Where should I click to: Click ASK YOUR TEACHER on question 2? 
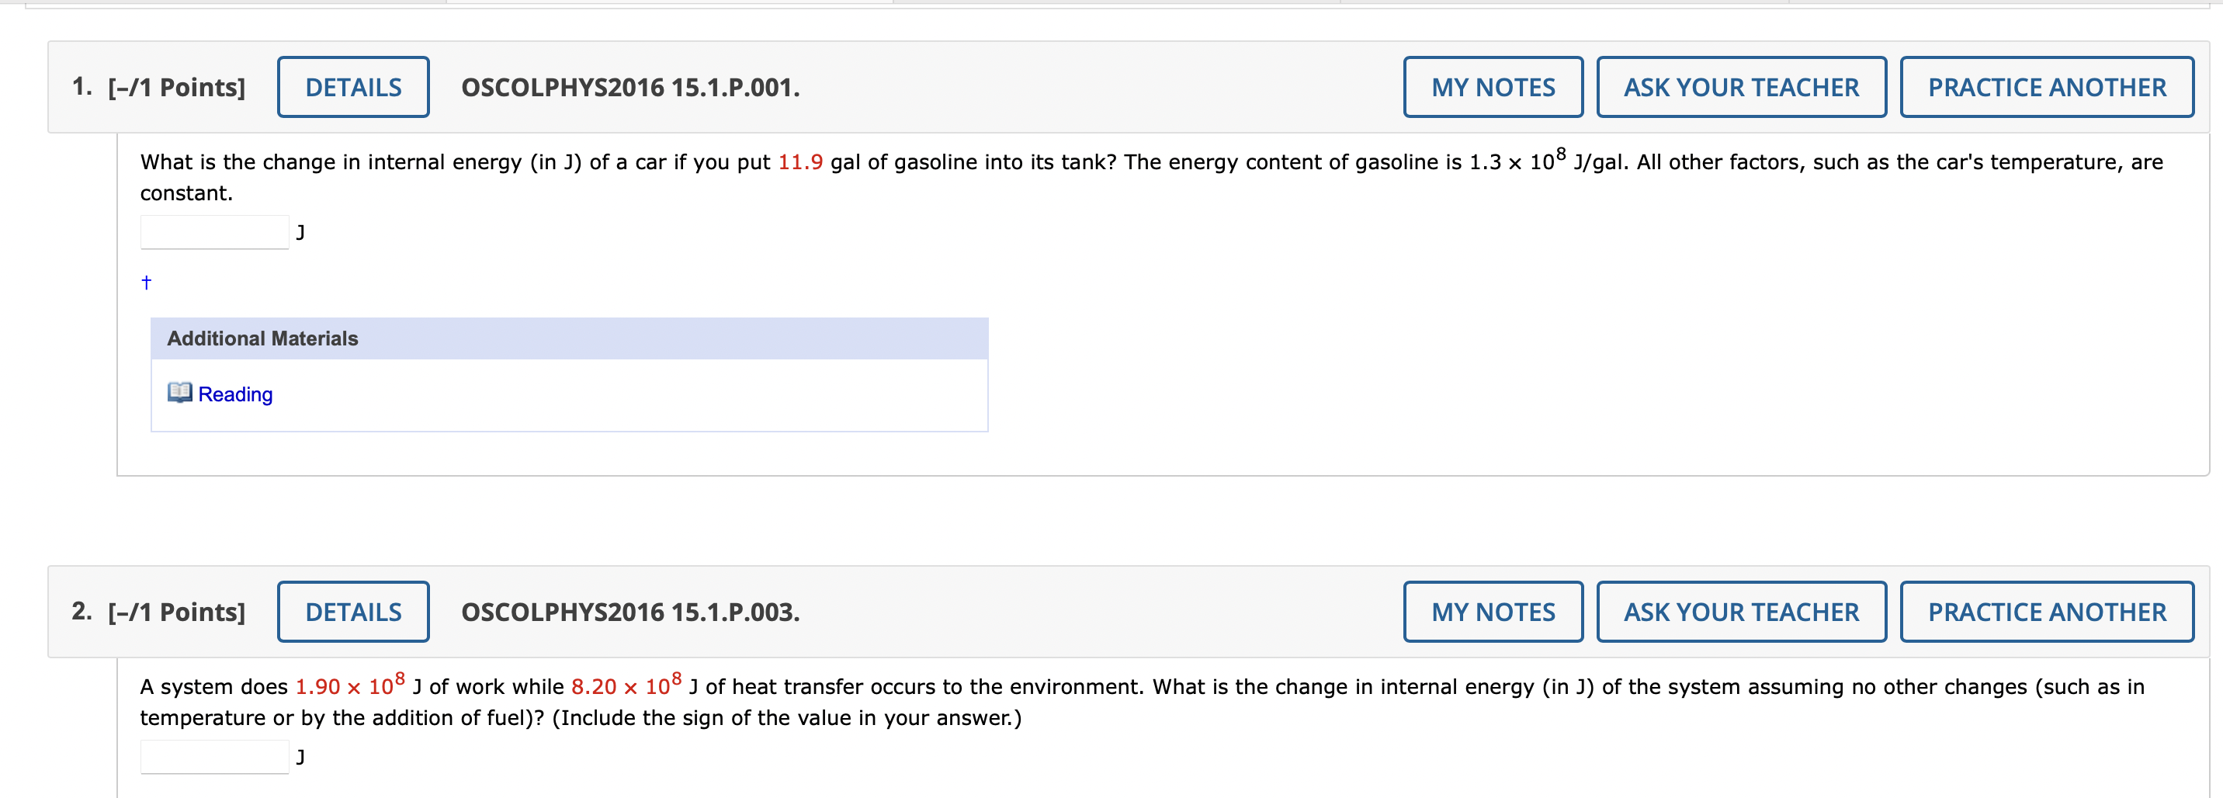pos(1742,612)
